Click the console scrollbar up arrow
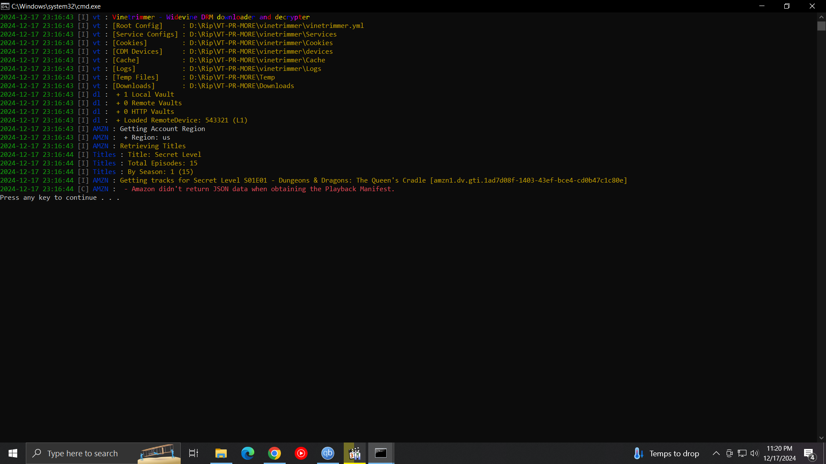The height and width of the screenshot is (464, 826). point(821,17)
